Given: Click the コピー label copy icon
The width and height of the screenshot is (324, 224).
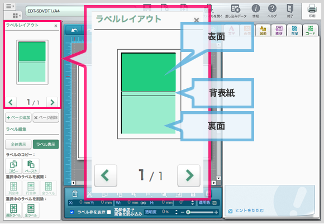Looking at the screenshot, I should (13, 166).
